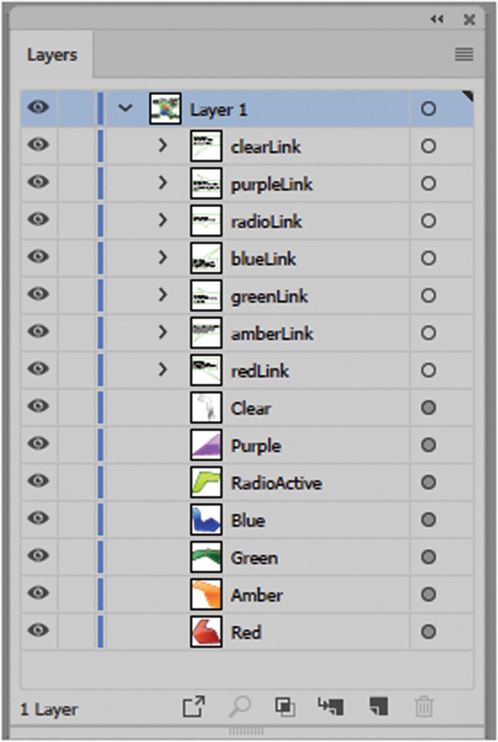Click the Layer 1 color bar
Viewport: 498px width, 742px height.
point(101,108)
